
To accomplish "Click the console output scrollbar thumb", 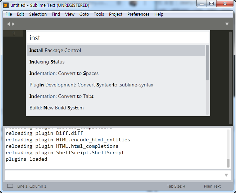I will 228,163.
